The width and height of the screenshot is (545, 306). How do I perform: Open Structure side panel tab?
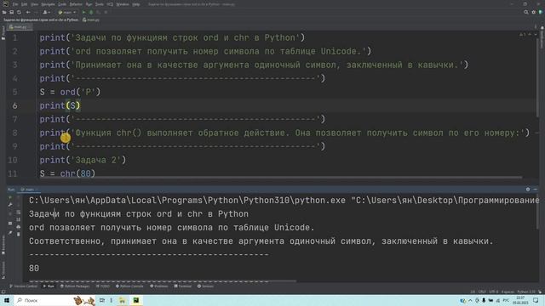coord(3,270)
